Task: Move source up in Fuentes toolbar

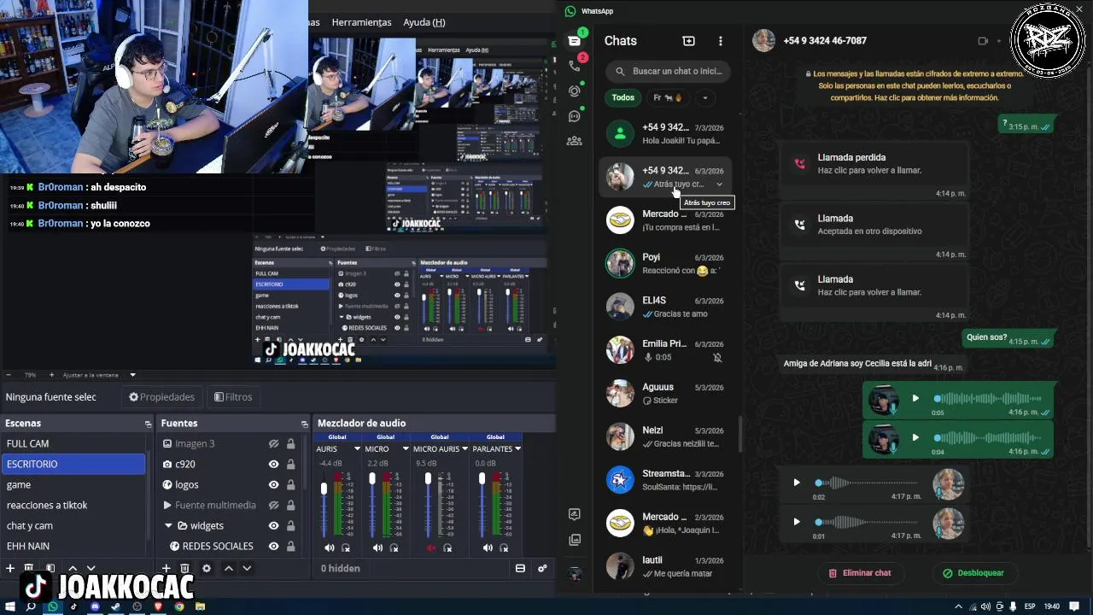Action: 228,568
